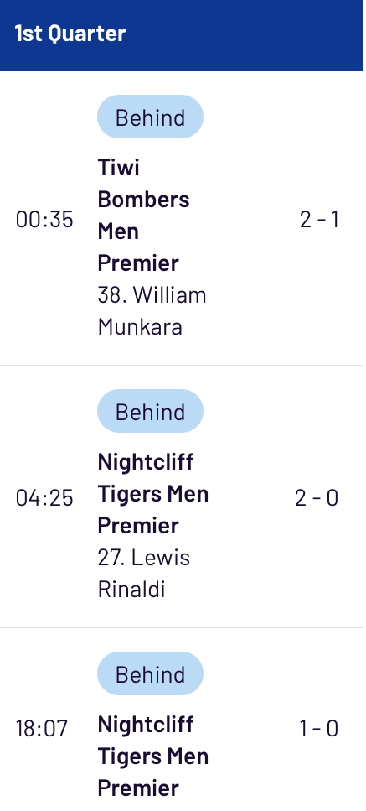This screenshot has height=811, width=366.
Task: Click the Bombers word in team name
Action: click(x=143, y=200)
